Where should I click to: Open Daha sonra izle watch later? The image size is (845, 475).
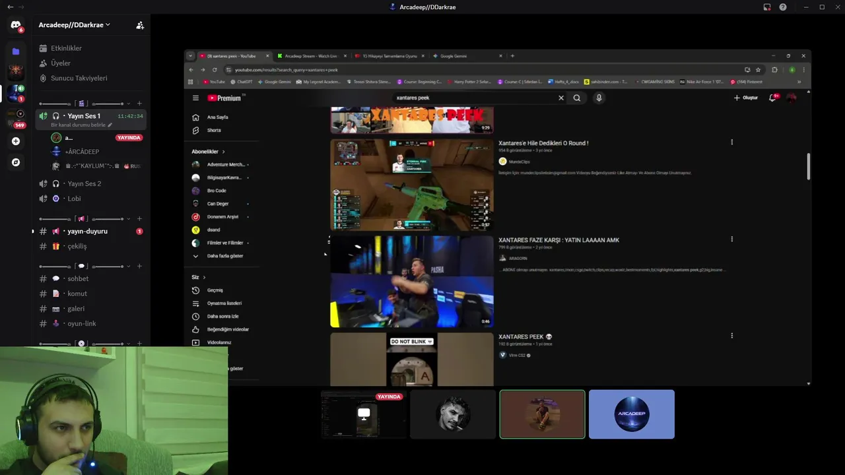click(x=223, y=317)
